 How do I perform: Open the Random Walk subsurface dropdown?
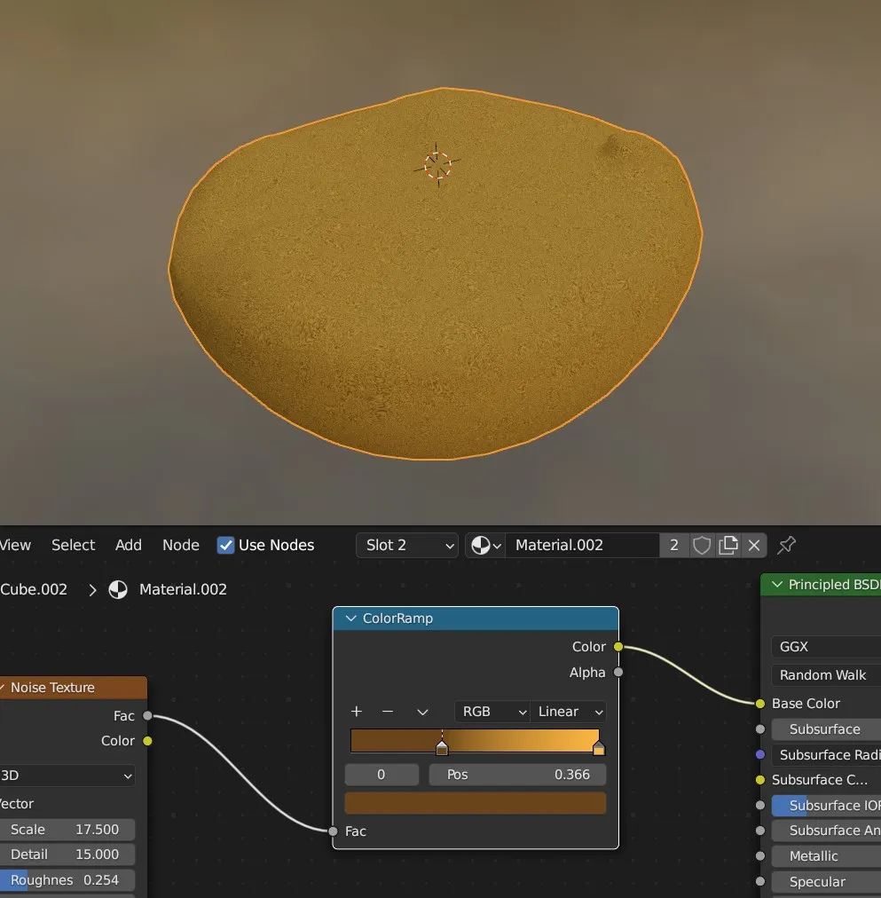(826, 675)
